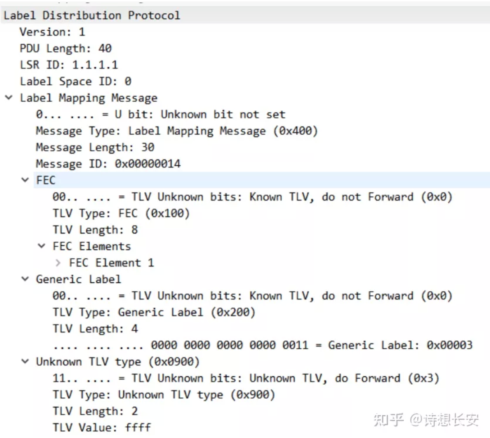Viewport: 490px width, 438px height.
Task: Select the LSR ID: 1.1.1.1 field
Action: (69, 65)
